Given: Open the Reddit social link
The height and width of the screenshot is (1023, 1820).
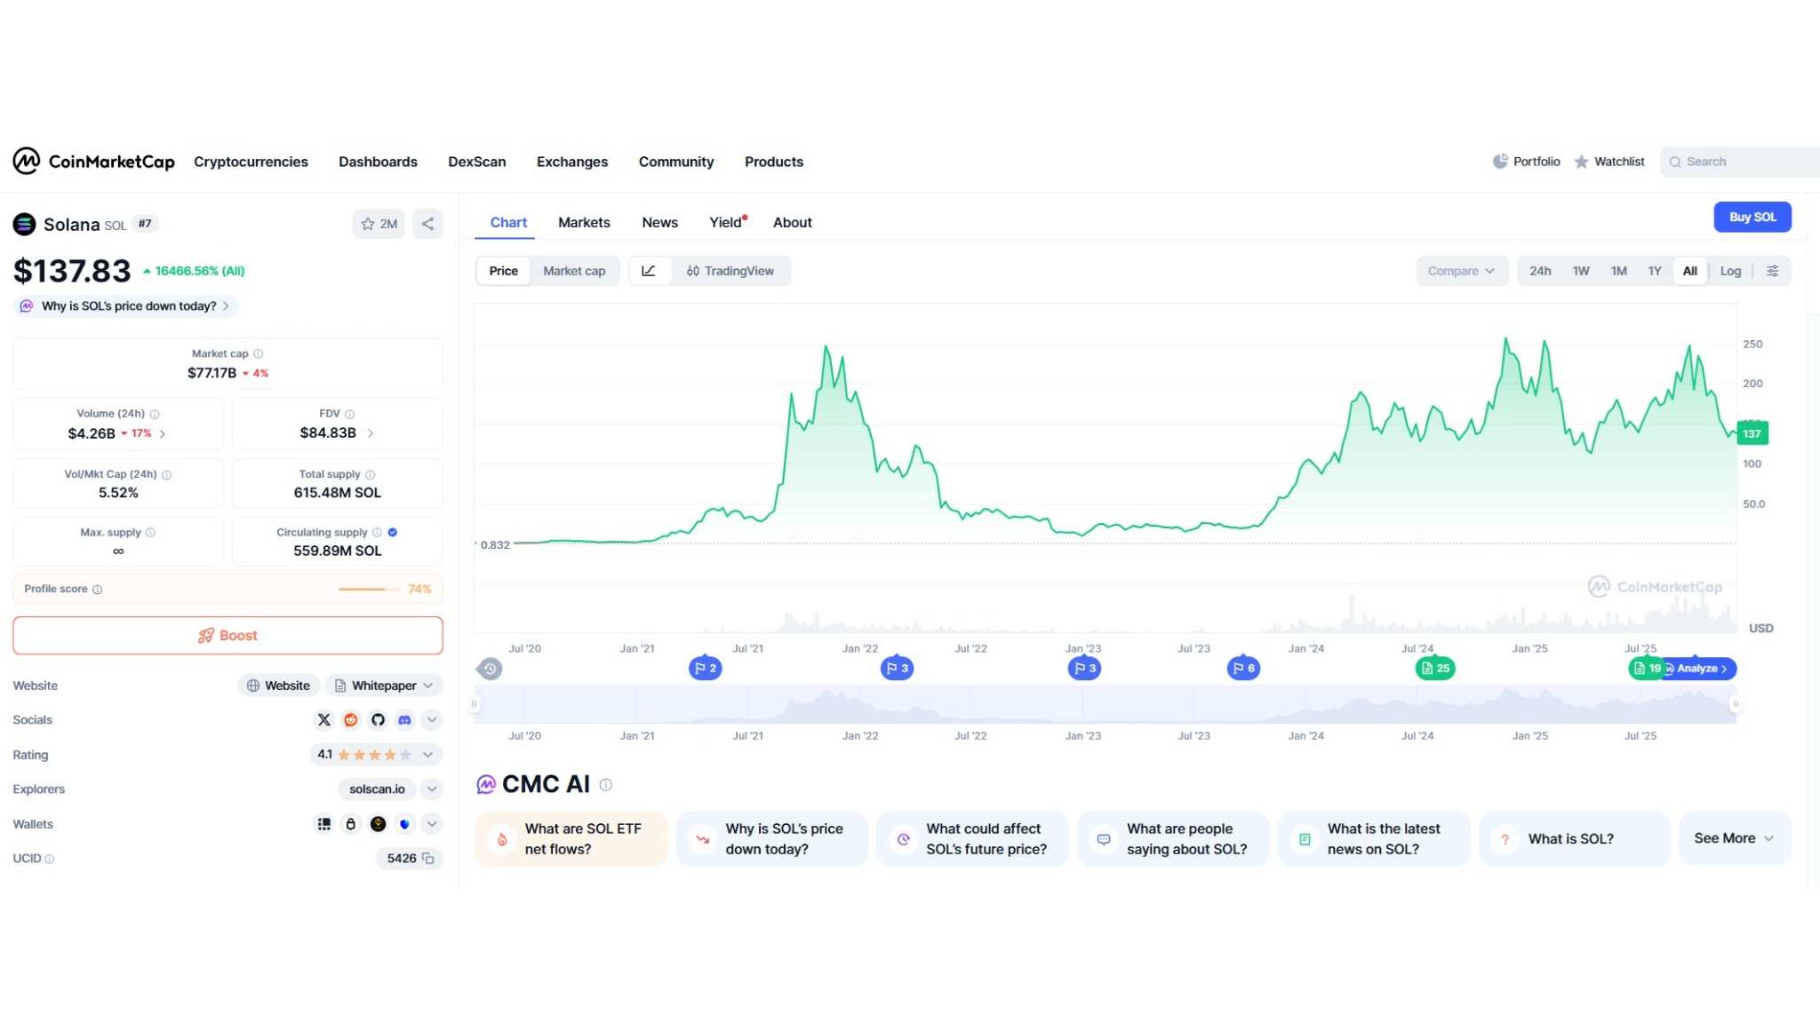Looking at the screenshot, I should (351, 720).
